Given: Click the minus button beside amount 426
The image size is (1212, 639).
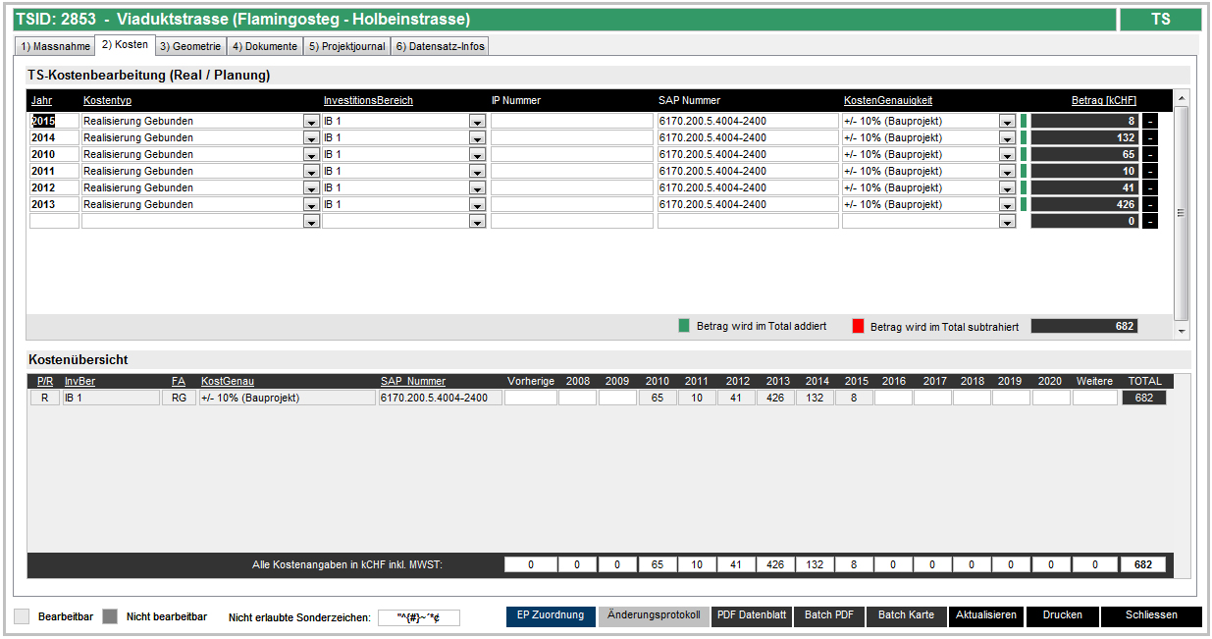Looking at the screenshot, I should point(1149,204).
